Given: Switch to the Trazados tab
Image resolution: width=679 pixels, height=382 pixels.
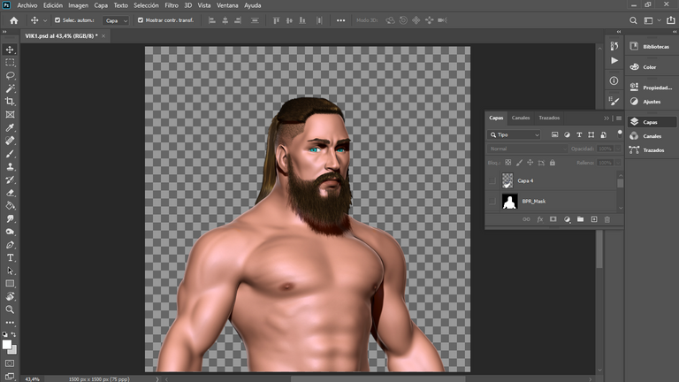Looking at the screenshot, I should pos(549,118).
